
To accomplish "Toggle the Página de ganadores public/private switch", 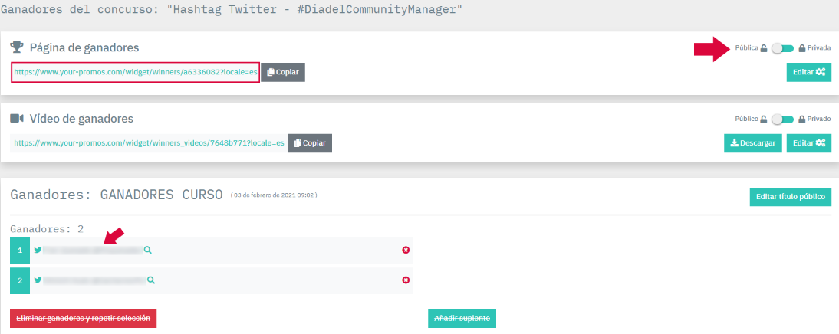I will click(x=782, y=47).
